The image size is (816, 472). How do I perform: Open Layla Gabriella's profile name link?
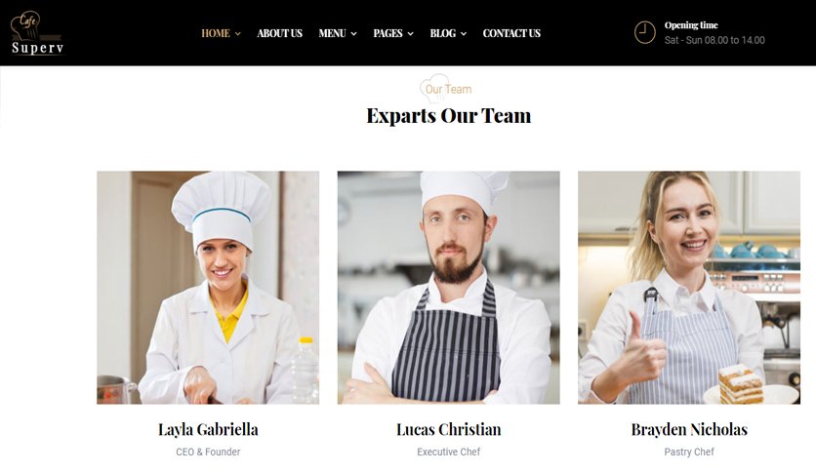[208, 429]
